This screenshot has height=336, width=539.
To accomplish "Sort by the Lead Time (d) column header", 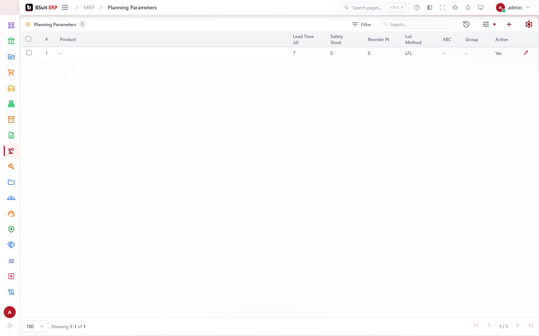I will [303, 39].
